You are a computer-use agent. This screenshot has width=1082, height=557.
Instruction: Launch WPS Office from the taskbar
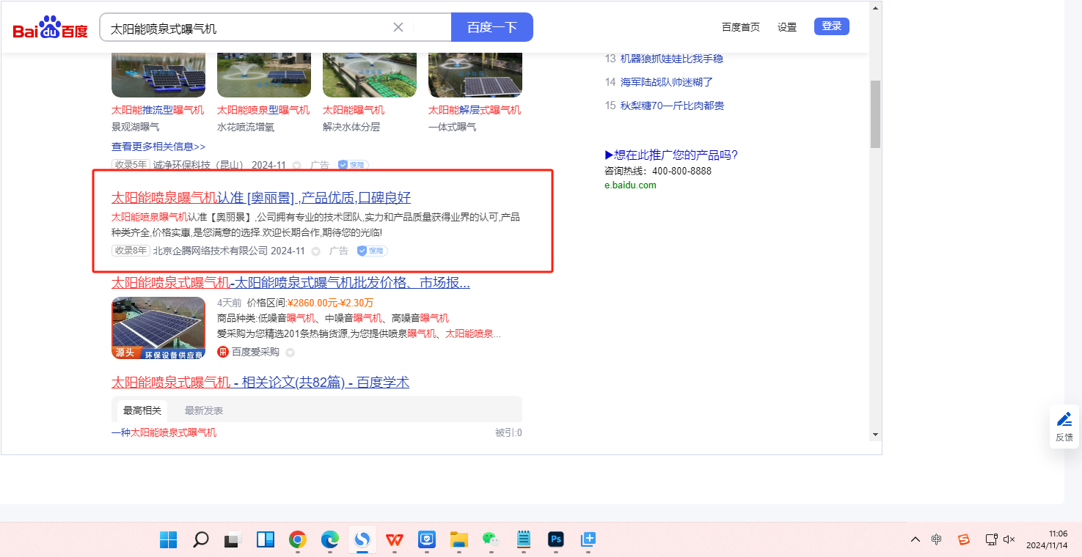395,540
